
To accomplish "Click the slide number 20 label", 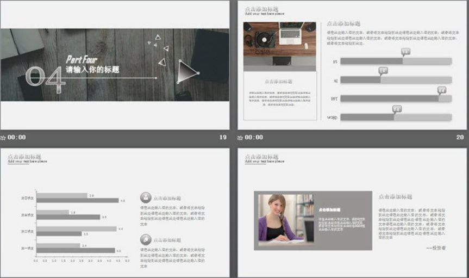I will [460, 138].
